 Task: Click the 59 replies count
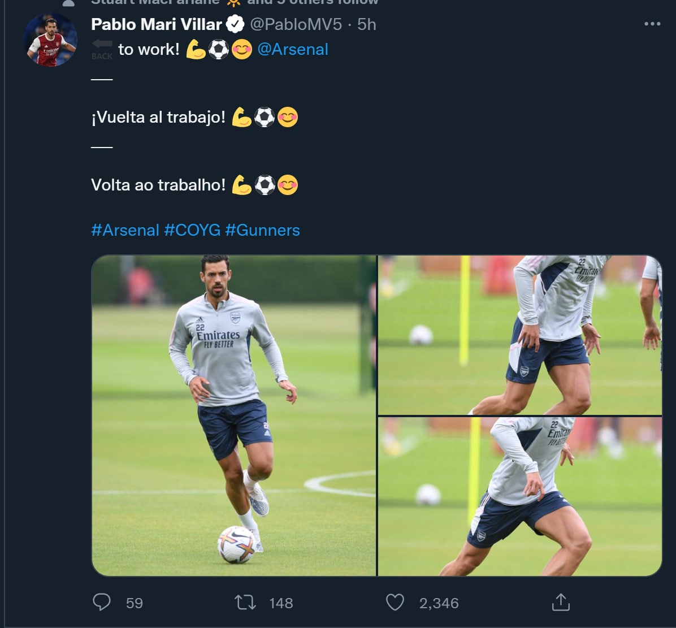[x=135, y=603]
